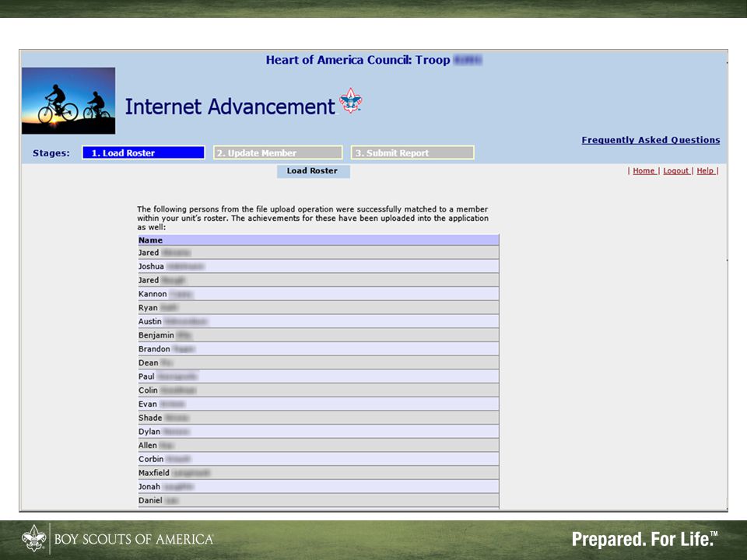Go to the Home link
747x560 pixels.
tap(644, 170)
